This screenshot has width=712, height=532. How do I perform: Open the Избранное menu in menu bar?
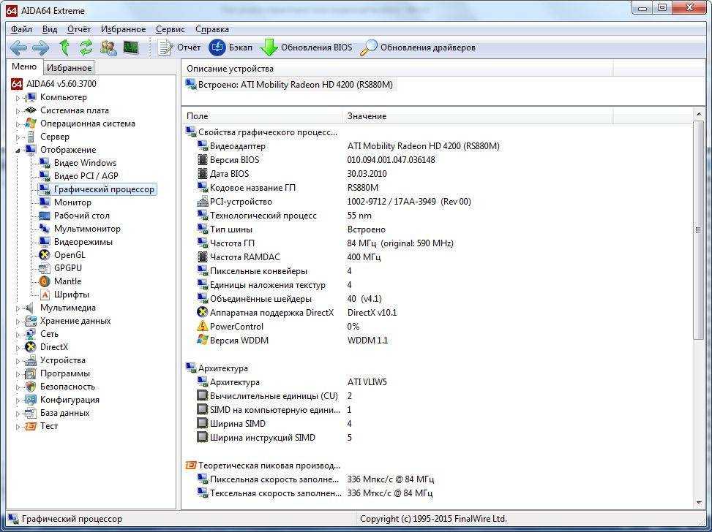(x=123, y=29)
